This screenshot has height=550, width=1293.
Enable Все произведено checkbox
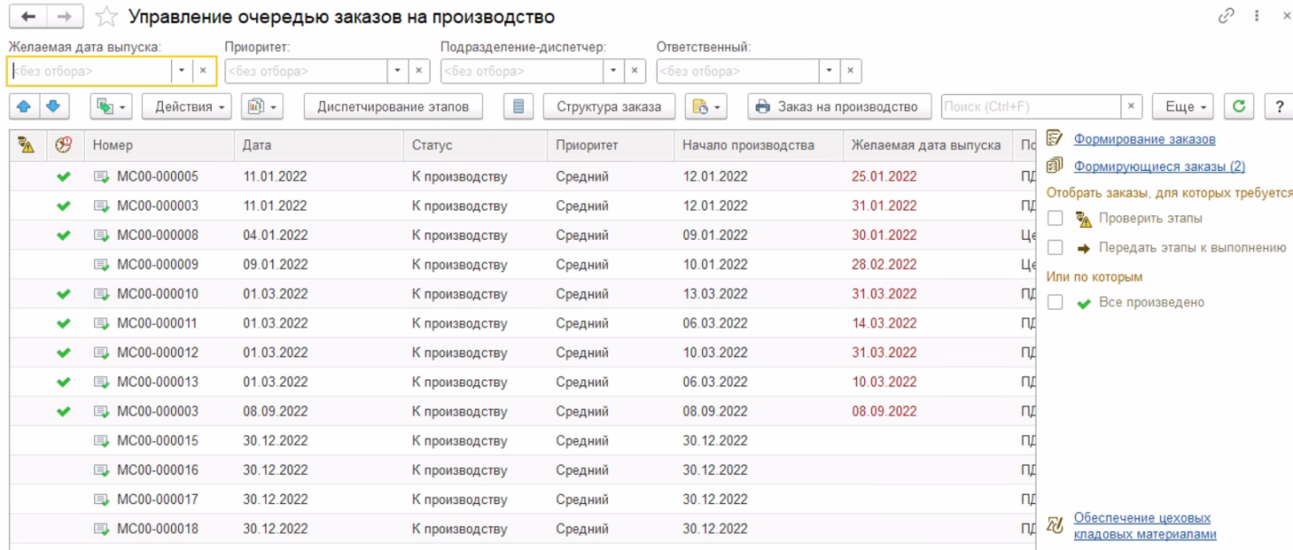(x=1055, y=303)
